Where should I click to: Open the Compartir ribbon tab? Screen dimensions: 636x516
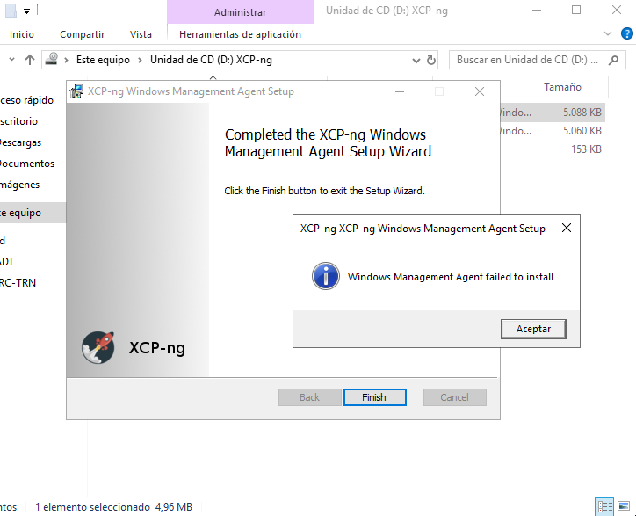(x=83, y=34)
